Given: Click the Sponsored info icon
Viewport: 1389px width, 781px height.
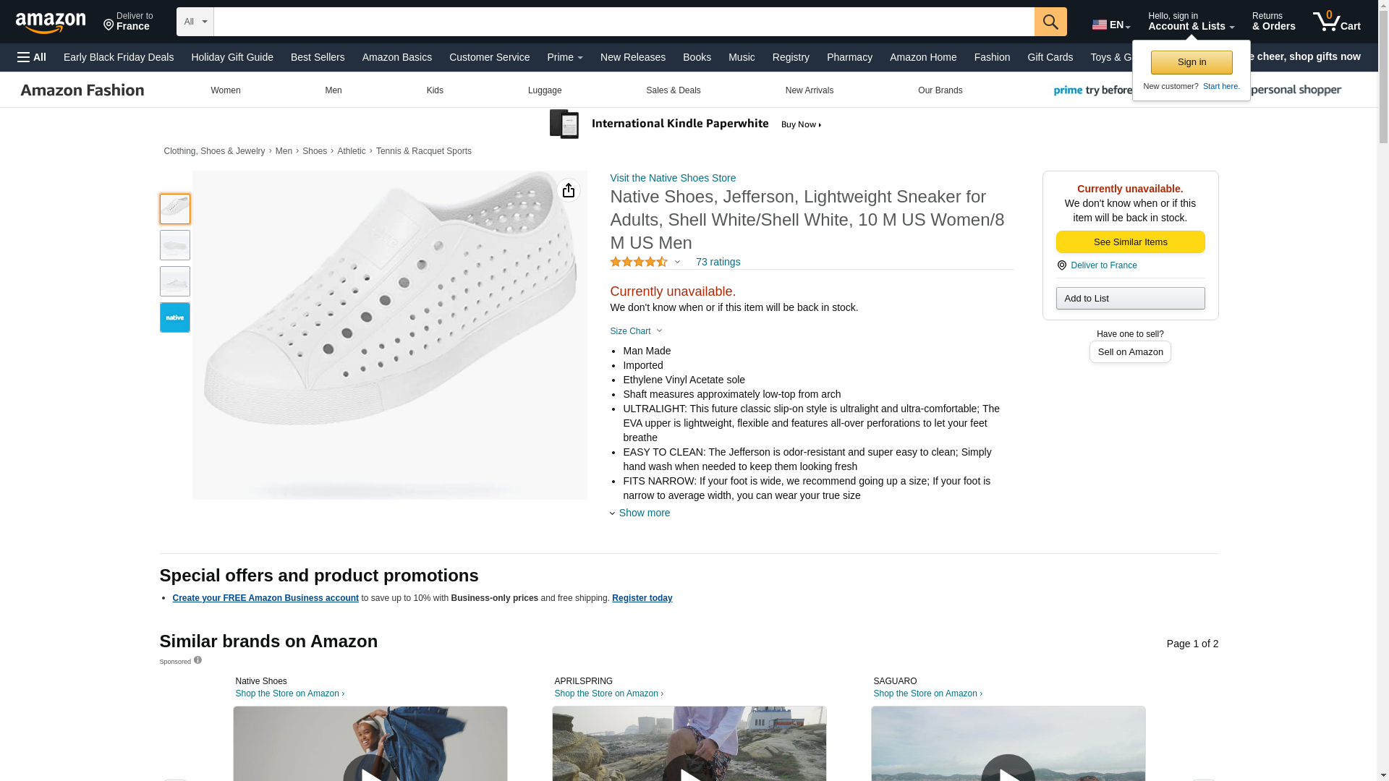Looking at the screenshot, I should coord(197,660).
